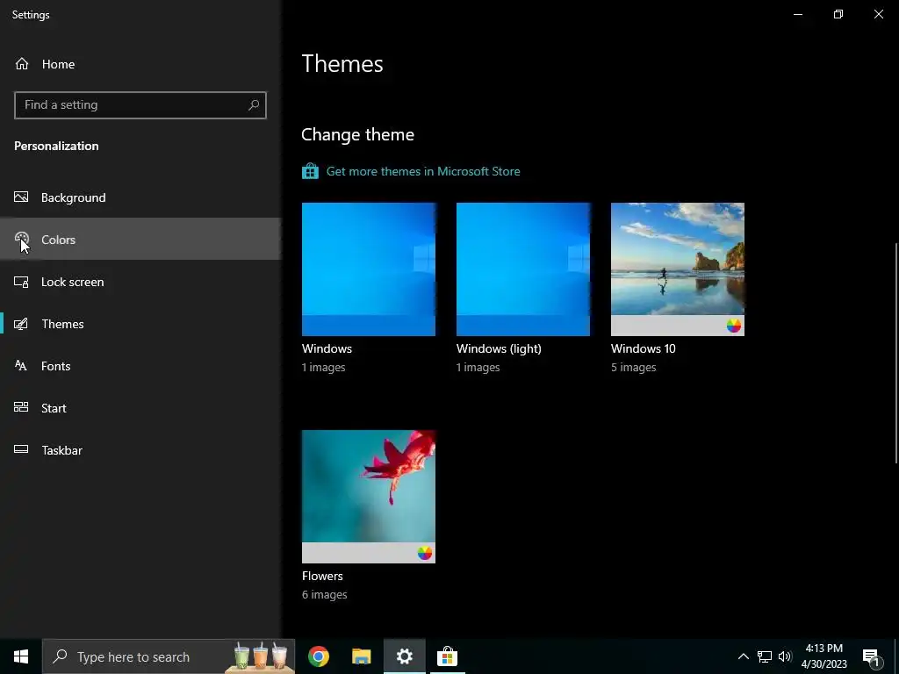Open the Action Center notifications icon
The image size is (899, 674).
[872, 656]
